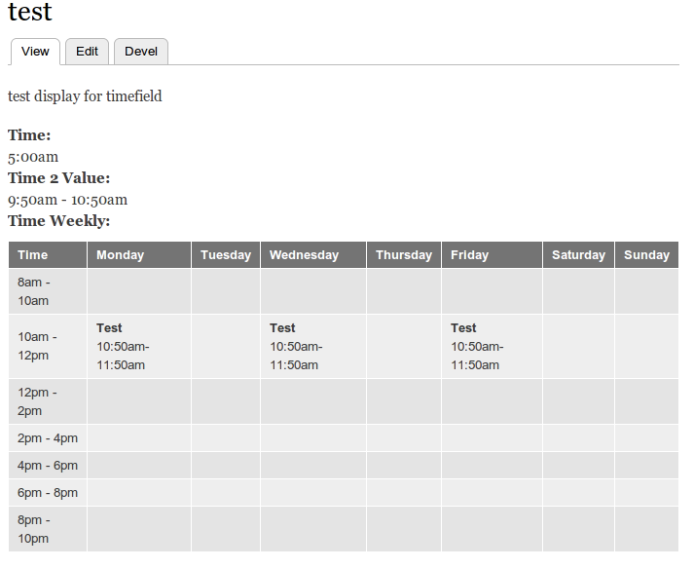This screenshot has width=694, height=568.
Task: Select the 10am - 12pm row label
Action: point(37,346)
